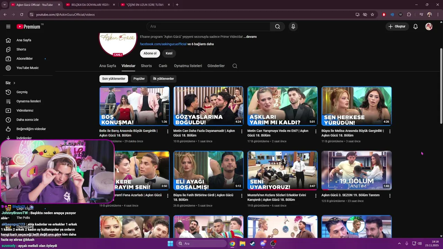Screen dimensions: 443x249
Task: Open File Explorer from taskbar
Action: point(242,243)
